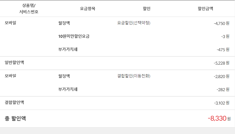The width and height of the screenshot is (235, 134).
Task: Click the -5,228 원 subtotal amount
Action: pos(221,63)
